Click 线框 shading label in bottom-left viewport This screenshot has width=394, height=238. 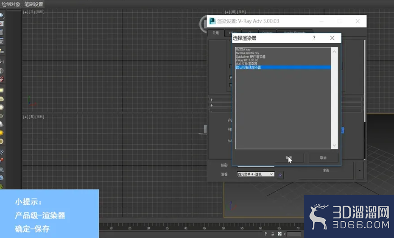coord(40,117)
